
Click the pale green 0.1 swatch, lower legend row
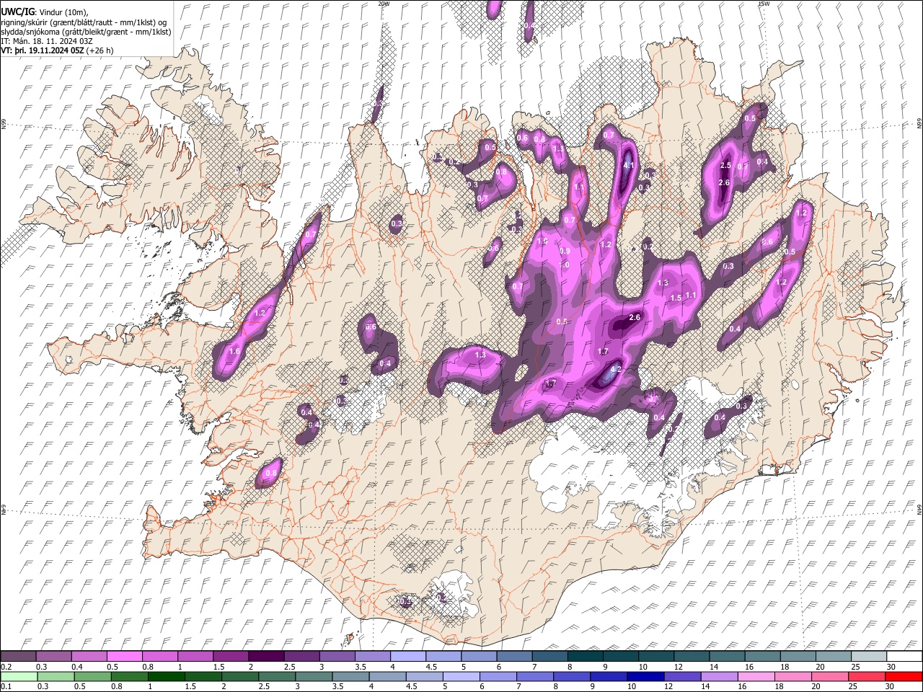(x=19, y=676)
